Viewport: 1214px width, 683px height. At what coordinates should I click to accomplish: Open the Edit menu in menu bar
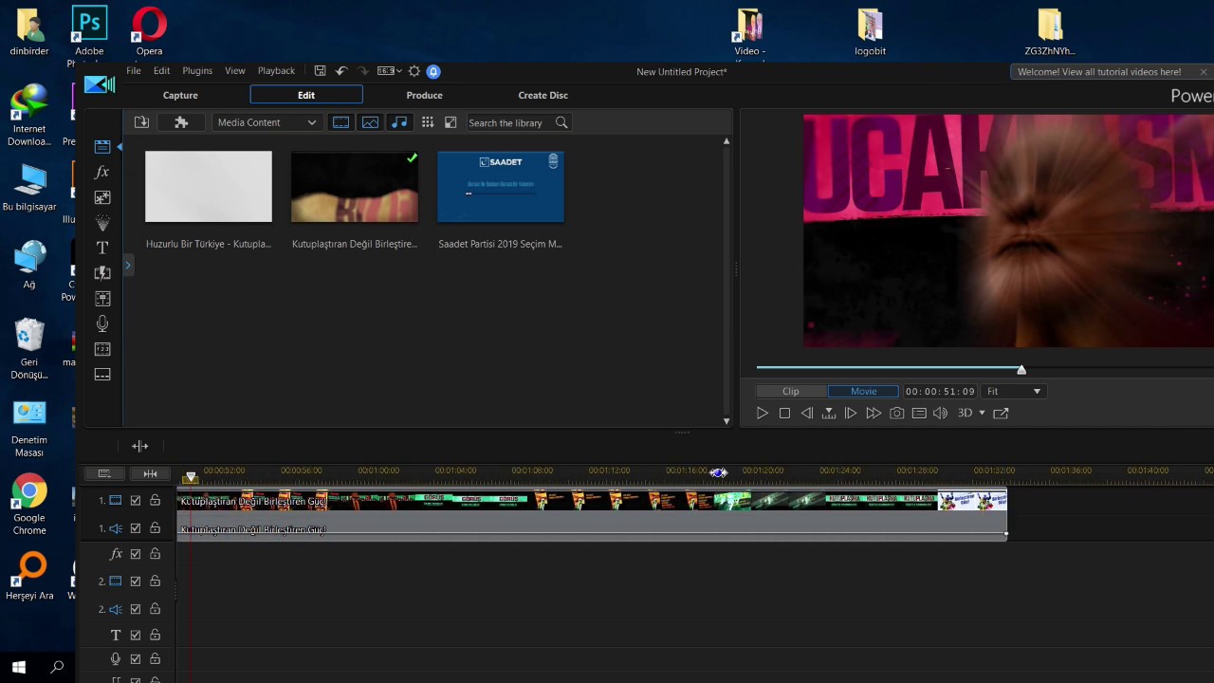coord(162,71)
